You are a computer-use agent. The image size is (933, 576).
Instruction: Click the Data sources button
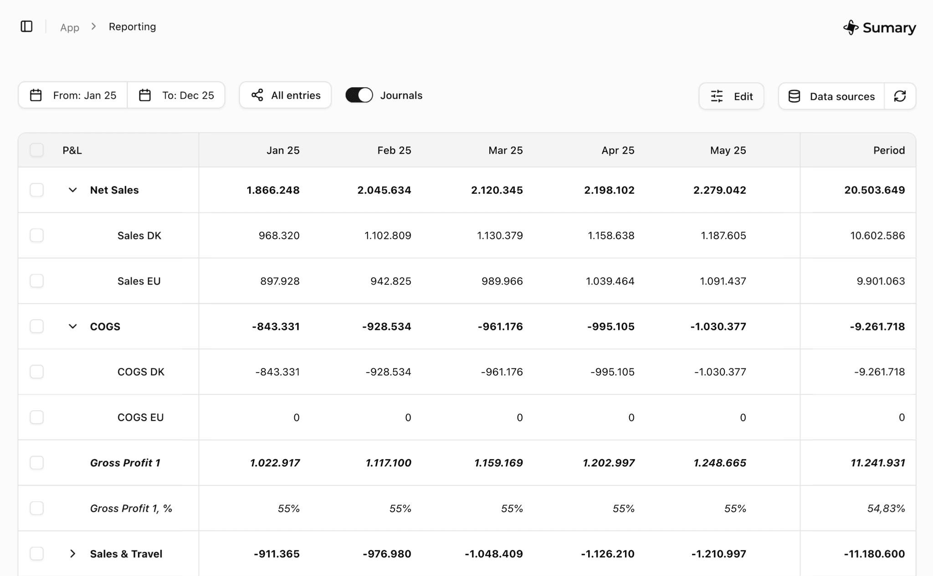830,96
